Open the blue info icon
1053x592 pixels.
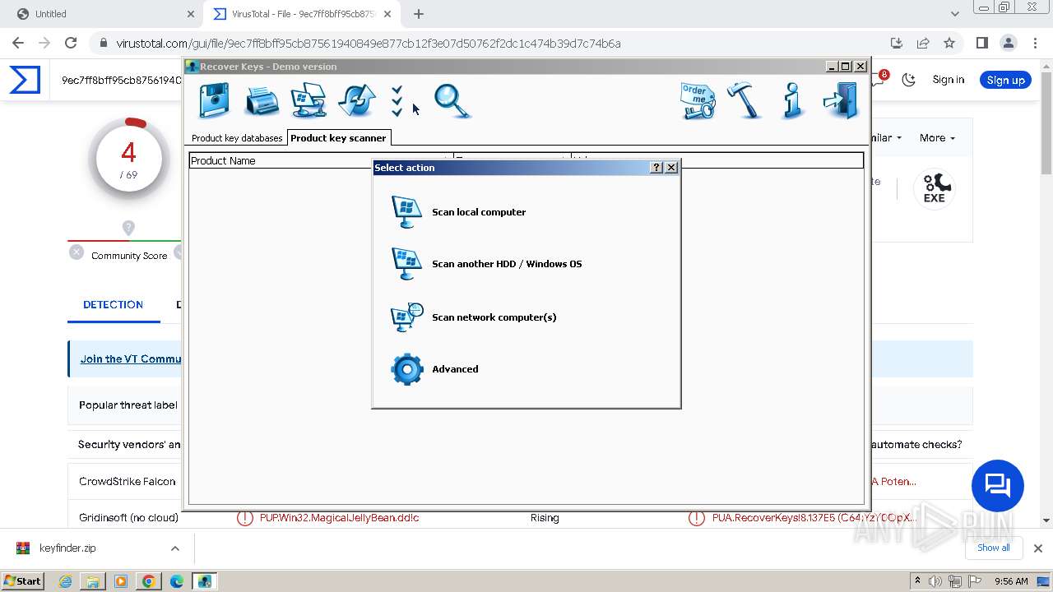pyautogui.click(x=792, y=100)
